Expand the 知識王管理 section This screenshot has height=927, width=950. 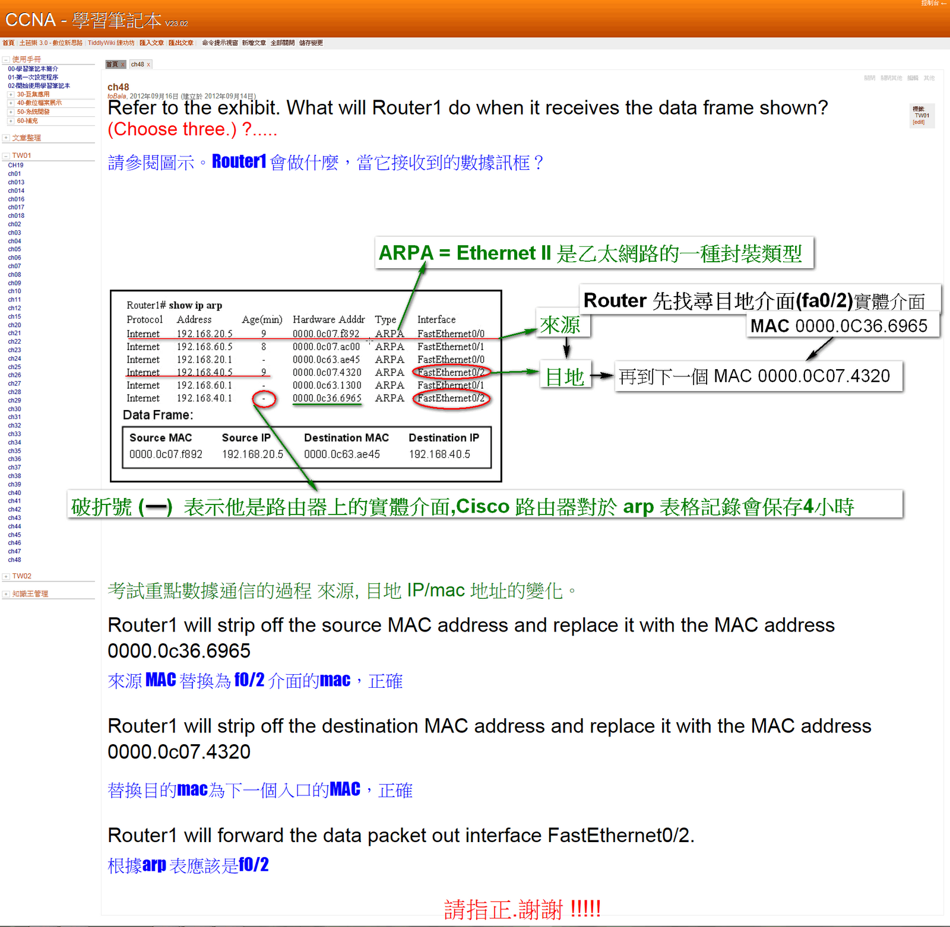[x=5, y=594]
